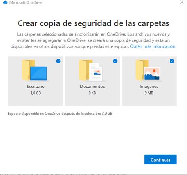The height and width of the screenshot is (175, 187).
Task: Click the description paragraph about synced folders
Action: coord(93,40)
